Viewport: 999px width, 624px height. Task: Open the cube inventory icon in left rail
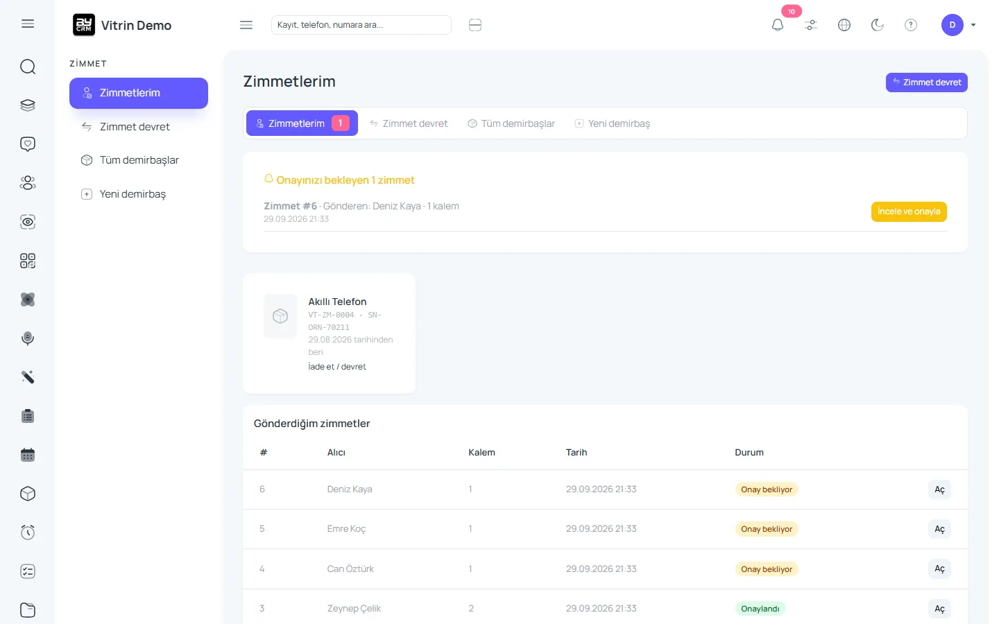(x=28, y=494)
